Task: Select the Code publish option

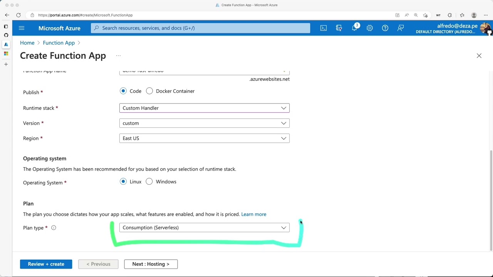Action: (123, 91)
